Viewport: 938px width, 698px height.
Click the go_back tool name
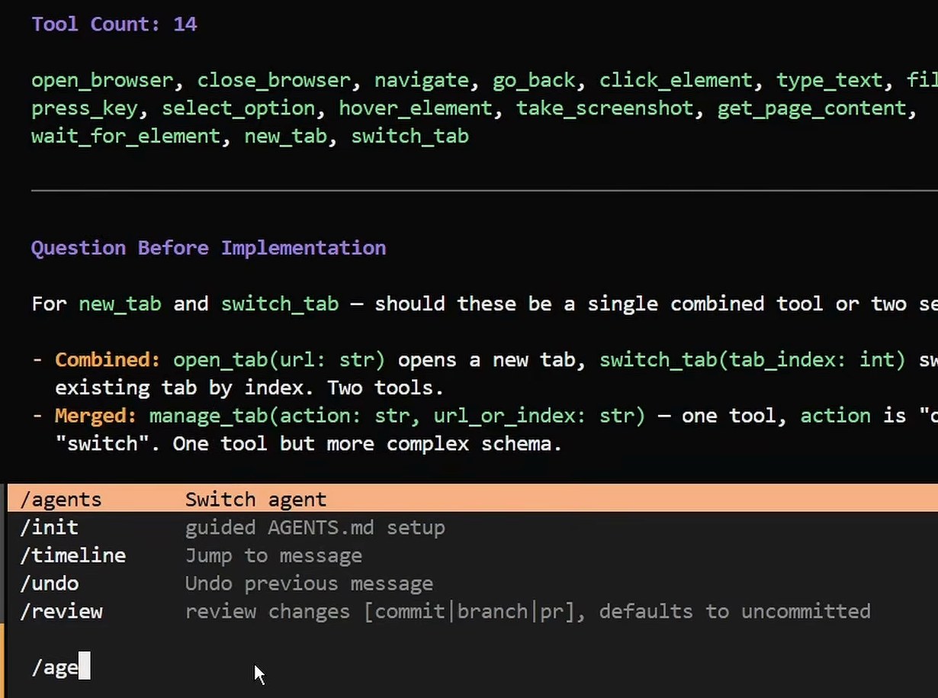534,80
